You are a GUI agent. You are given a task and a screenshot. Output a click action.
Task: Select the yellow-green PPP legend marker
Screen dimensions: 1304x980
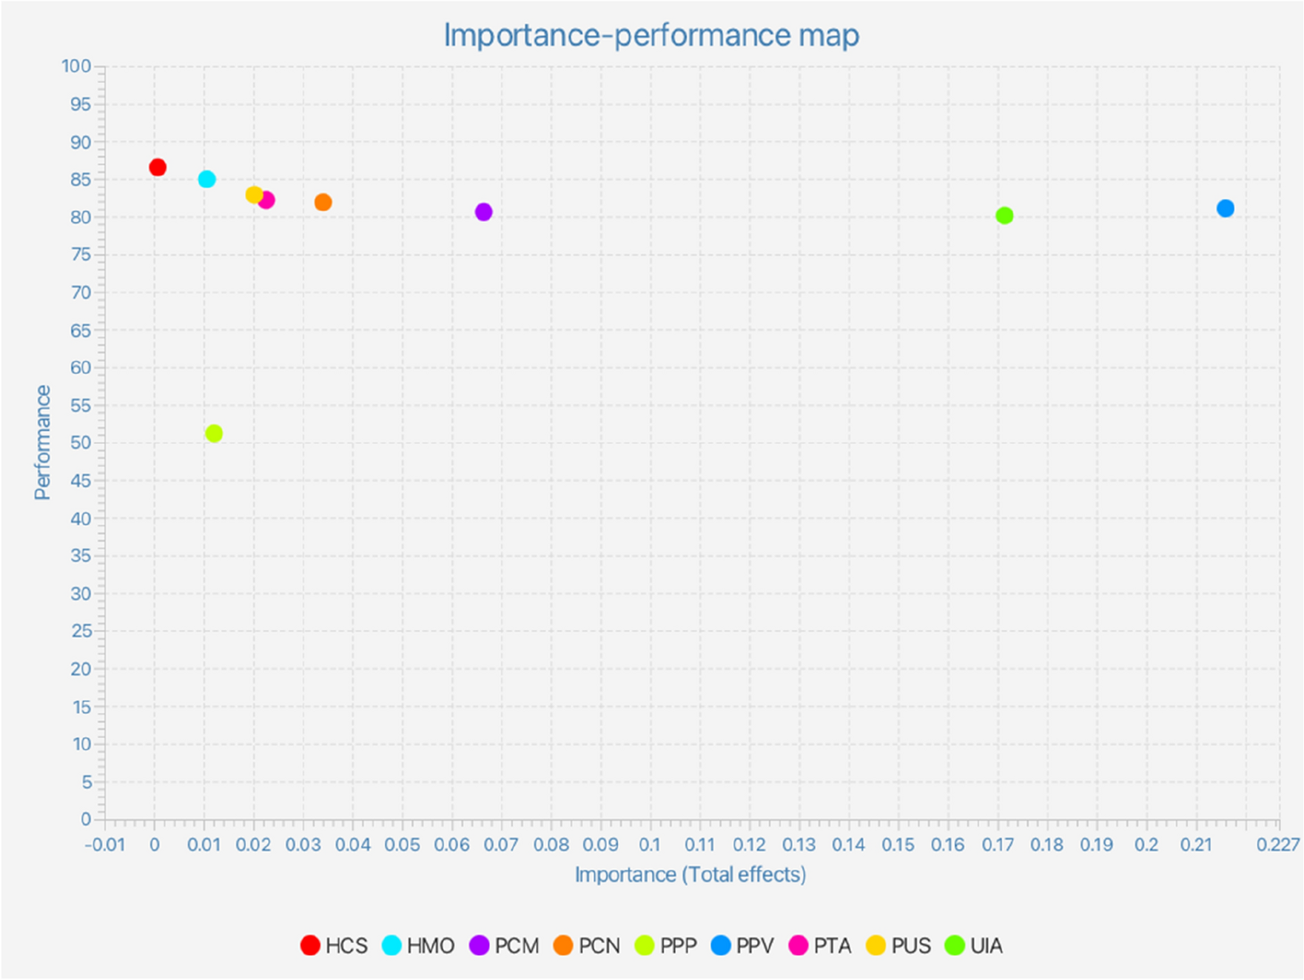pos(645,945)
